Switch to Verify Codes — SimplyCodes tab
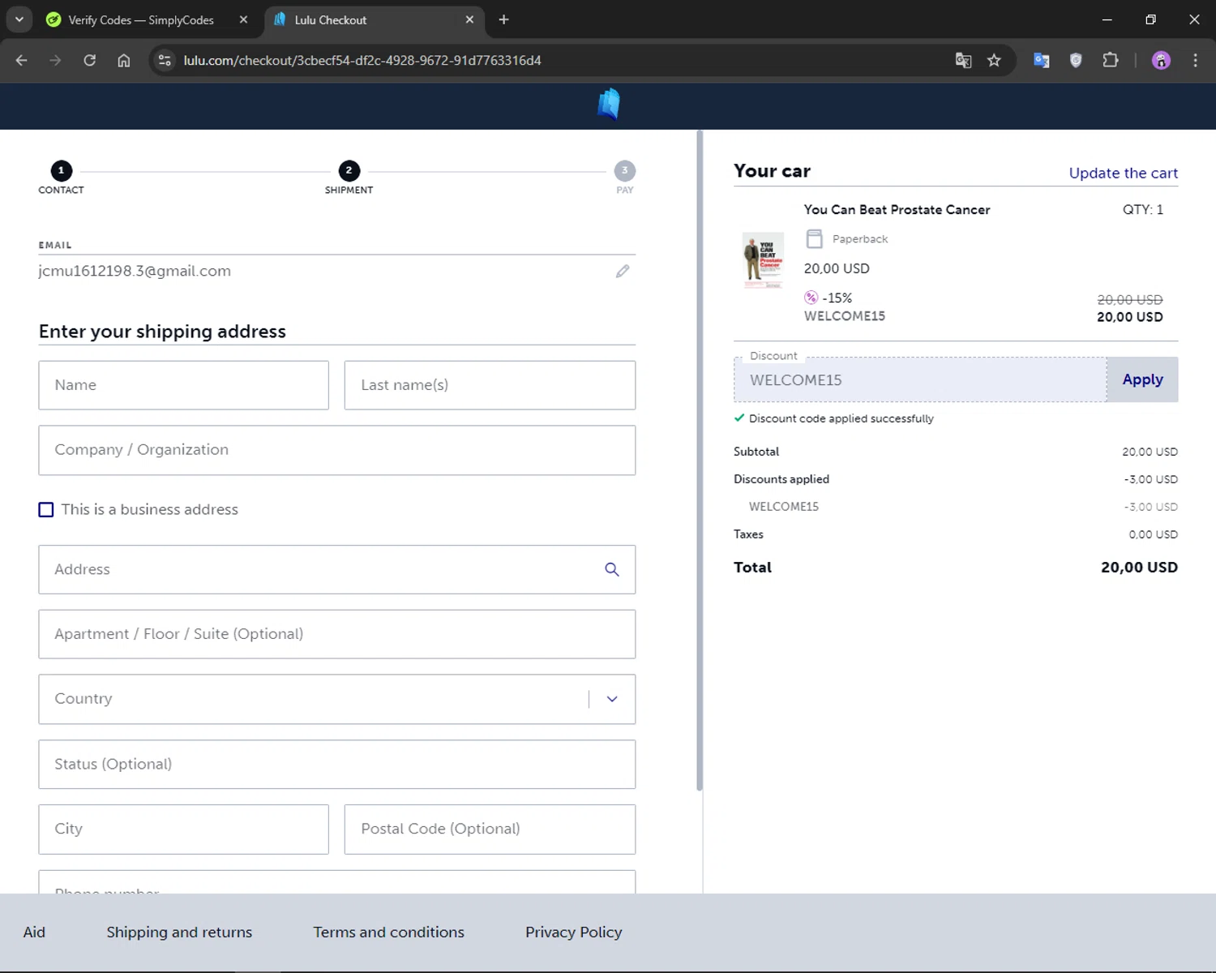Screen dimensions: 1216x973 click(x=141, y=19)
